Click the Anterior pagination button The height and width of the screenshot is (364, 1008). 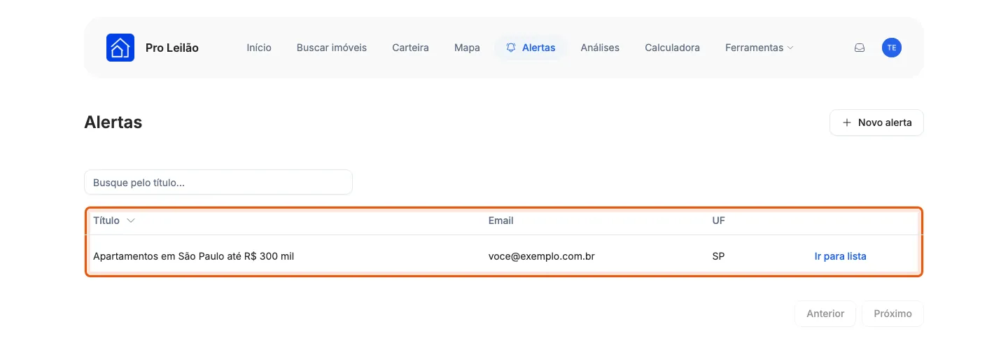point(825,314)
